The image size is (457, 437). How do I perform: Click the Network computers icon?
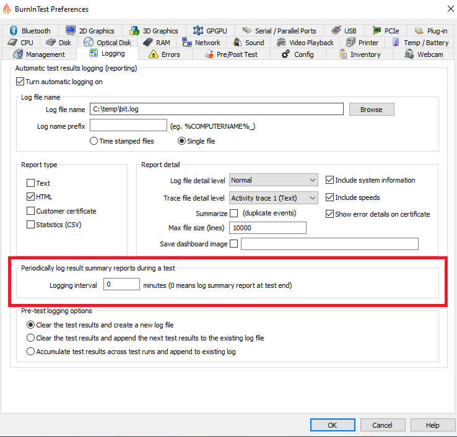187,42
